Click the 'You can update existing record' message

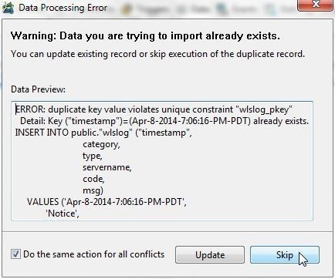(x=157, y=54)
